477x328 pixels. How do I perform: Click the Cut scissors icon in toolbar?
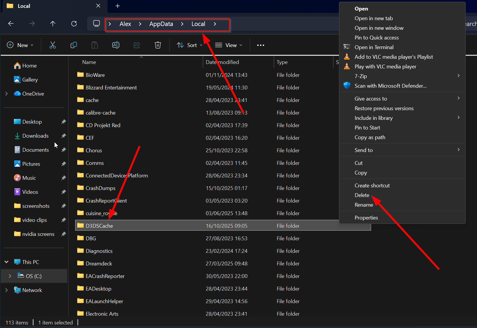click(53, 45)
